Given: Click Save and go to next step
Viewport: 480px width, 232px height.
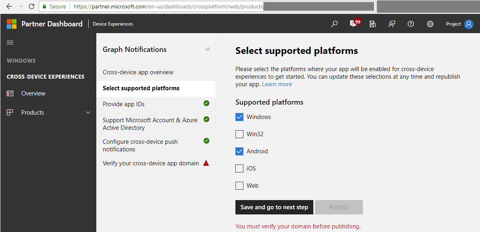Looking at the screenshot, I should [274, 207].
